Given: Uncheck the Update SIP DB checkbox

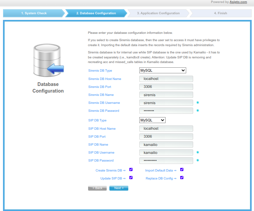Looking at the screenshot, I should coord(131,177).
